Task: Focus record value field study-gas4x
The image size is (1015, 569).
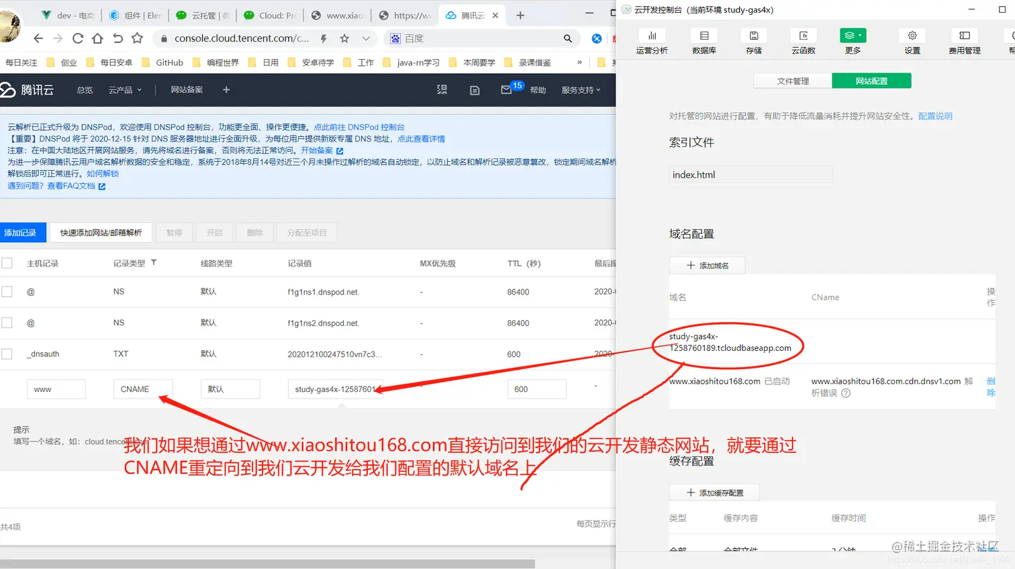Action: click(x=336, y=389)
